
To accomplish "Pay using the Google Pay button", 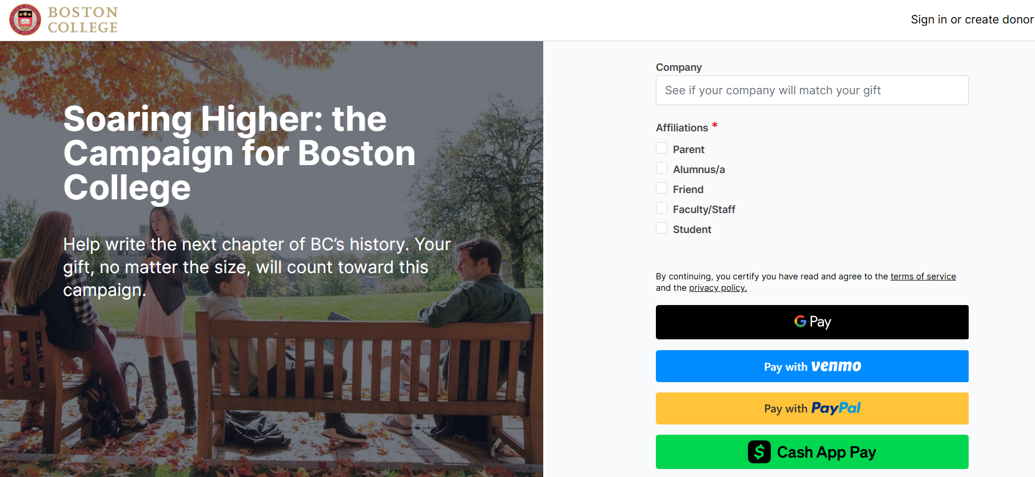I will click(x=812, y=322).
